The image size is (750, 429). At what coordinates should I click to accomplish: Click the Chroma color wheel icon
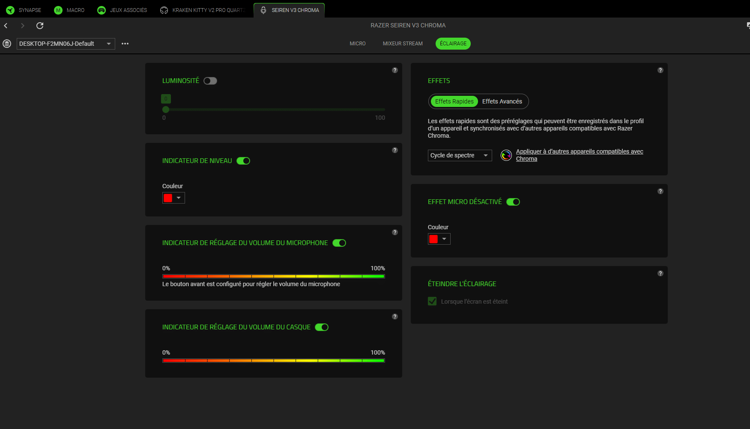pos(506,155)
